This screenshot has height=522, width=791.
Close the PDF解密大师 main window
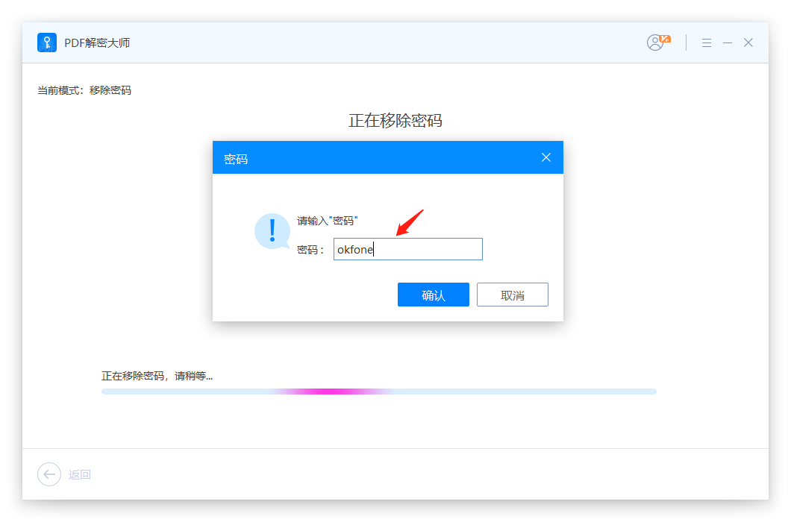748,43
